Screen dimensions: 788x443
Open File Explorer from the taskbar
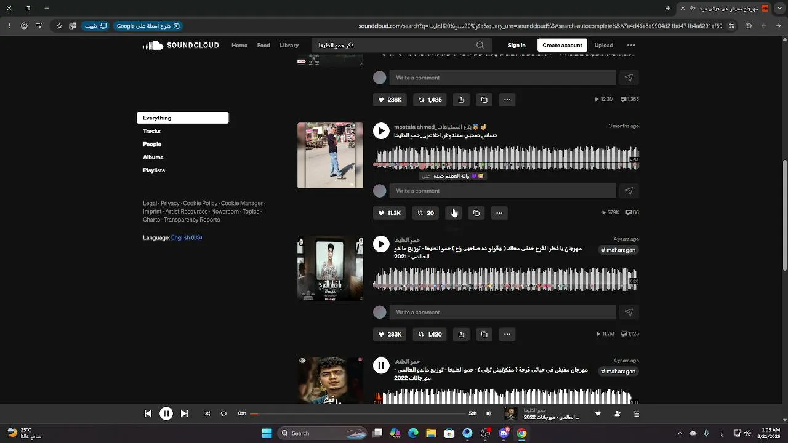click(x=431, y=433)
